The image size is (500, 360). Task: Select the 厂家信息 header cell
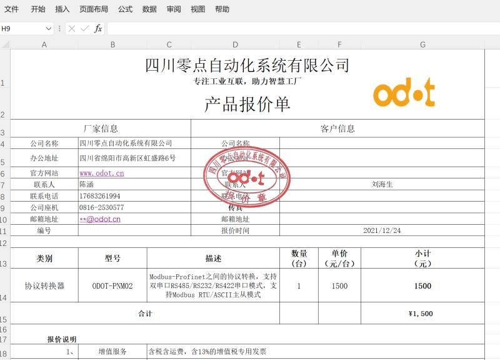(x=101, y=129)
